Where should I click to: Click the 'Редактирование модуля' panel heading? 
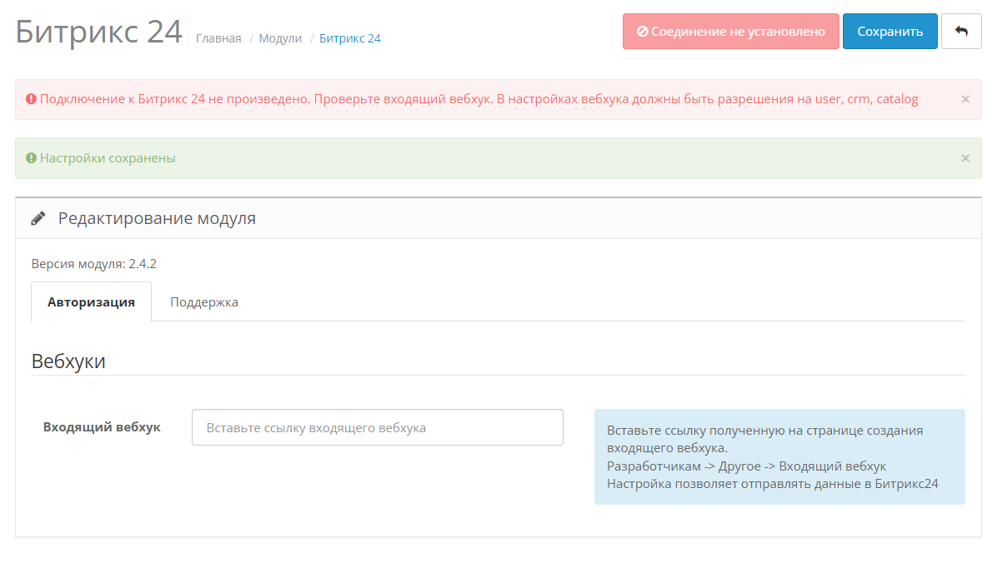click(x=157, y=219)
